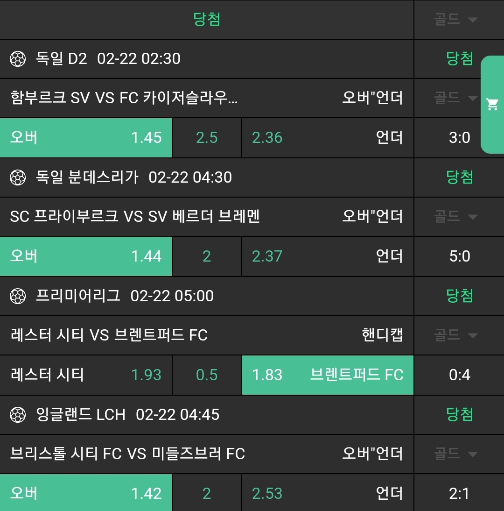Screen dimensions: 504x511
Task: Open 함부르크 SV VS FC 카이저슬라우 match
Action: click(124, 98)
